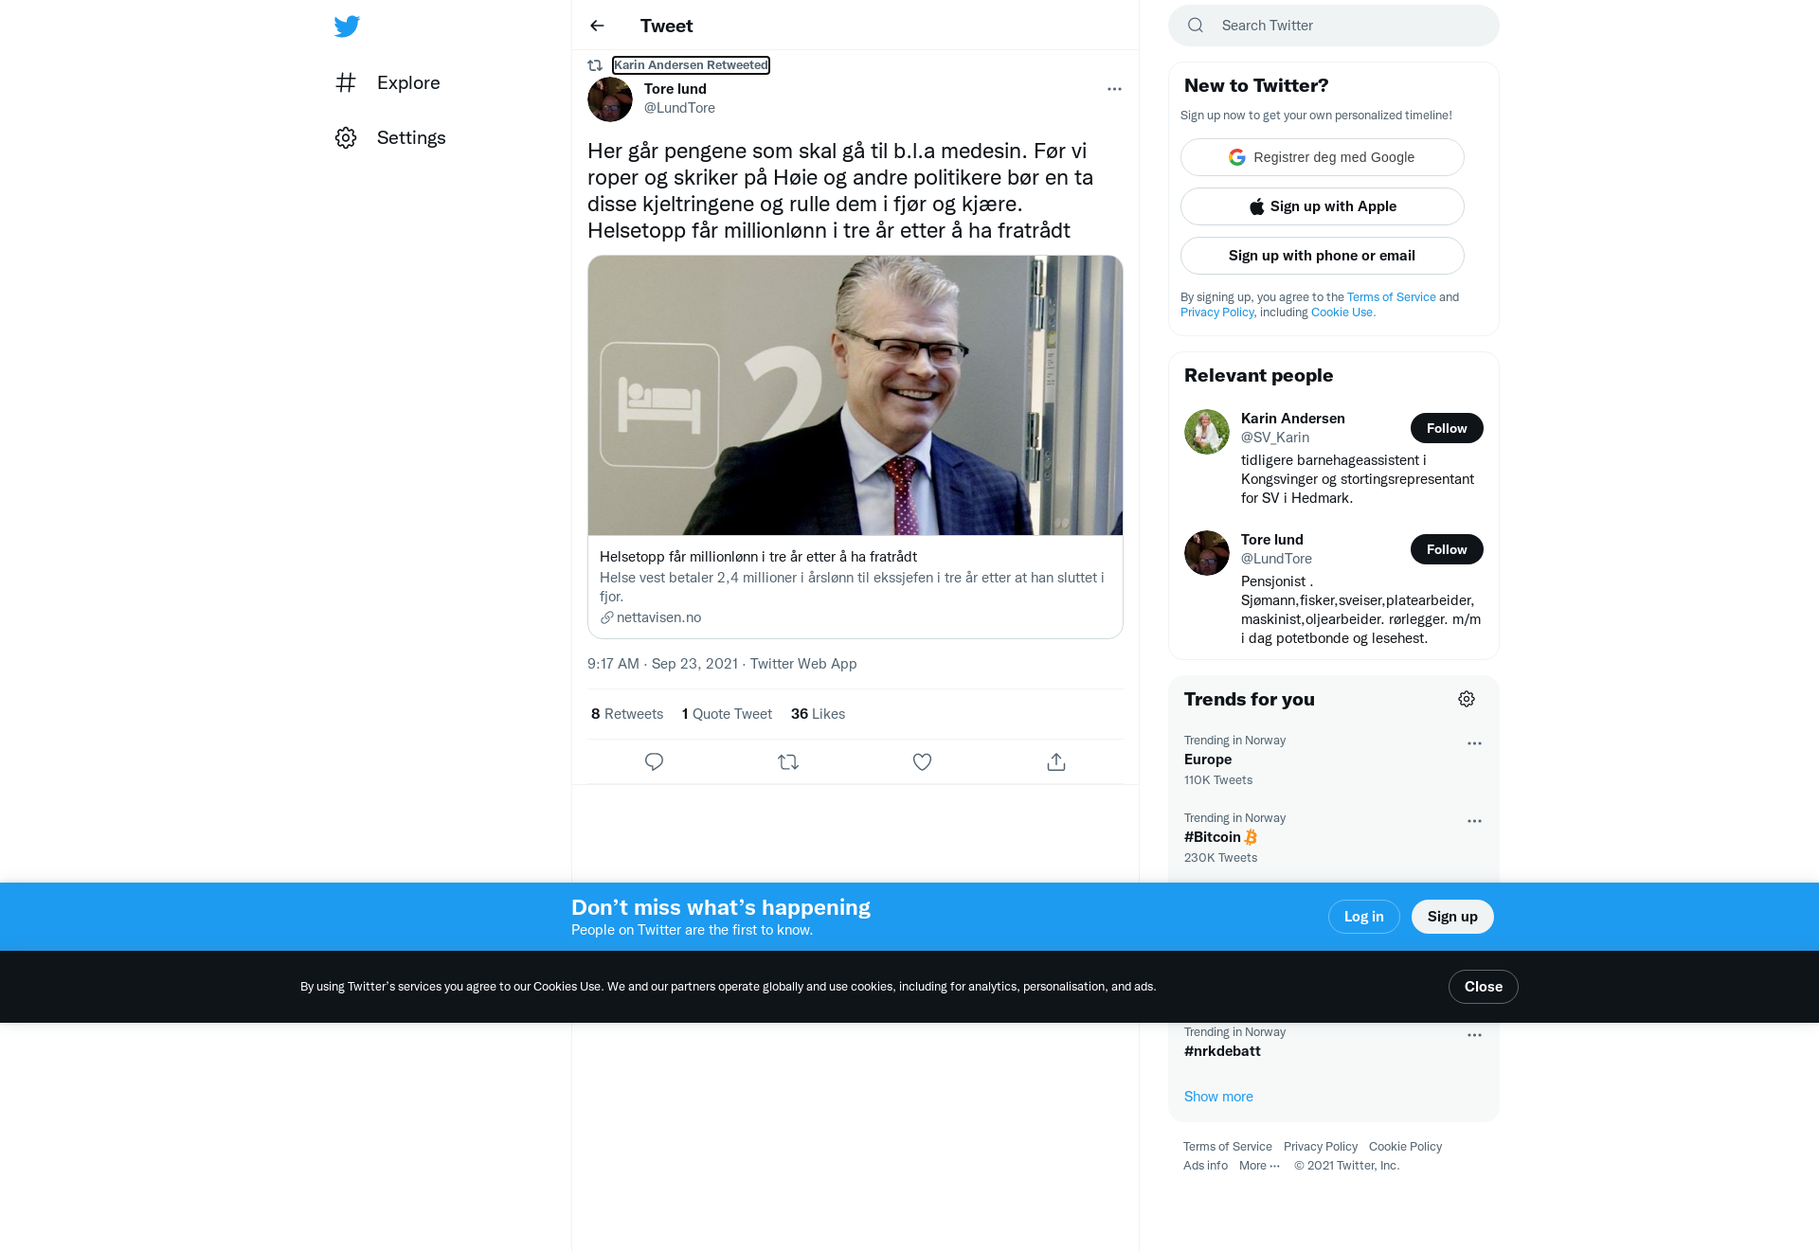Open tweet more options ellipsis
This screenshot has height=1251, width=1819.
[1114, 89]
